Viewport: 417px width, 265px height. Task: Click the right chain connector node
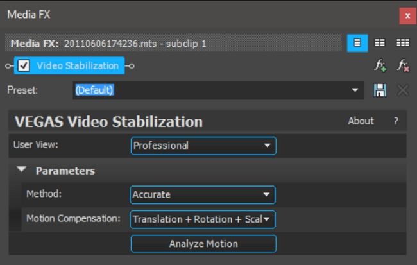pyautogui.click(x=132, y=65)
